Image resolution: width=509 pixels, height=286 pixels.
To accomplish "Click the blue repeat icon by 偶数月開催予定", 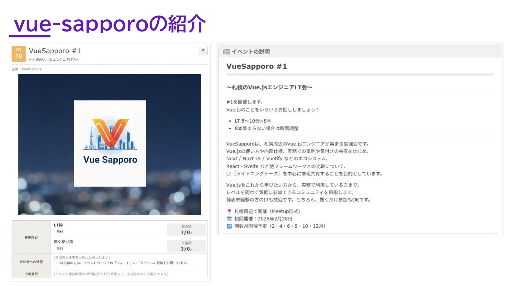I will click(x=229, y=226).
